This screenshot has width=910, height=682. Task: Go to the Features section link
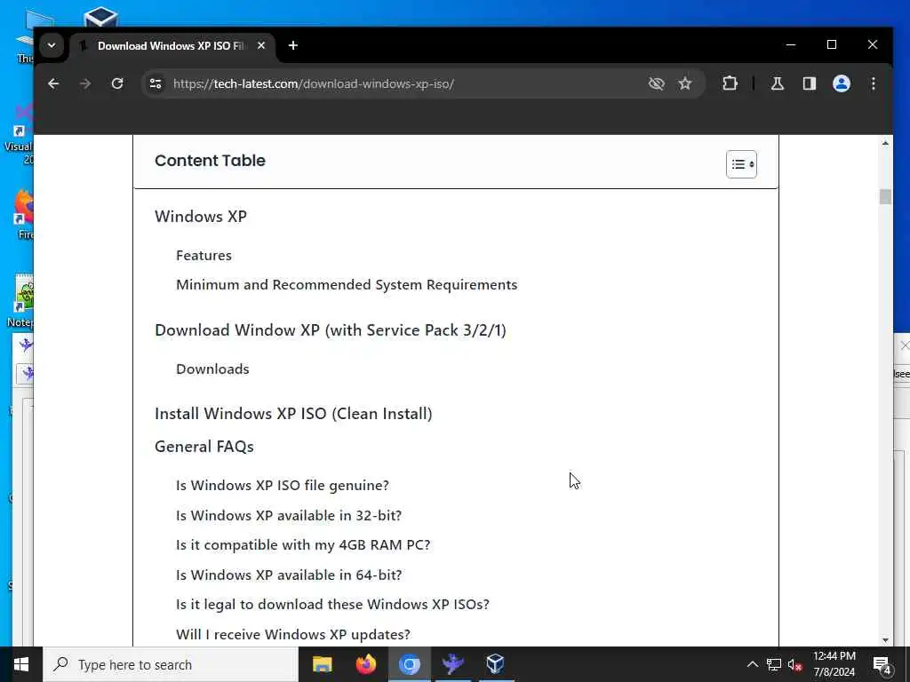[204, 255]
